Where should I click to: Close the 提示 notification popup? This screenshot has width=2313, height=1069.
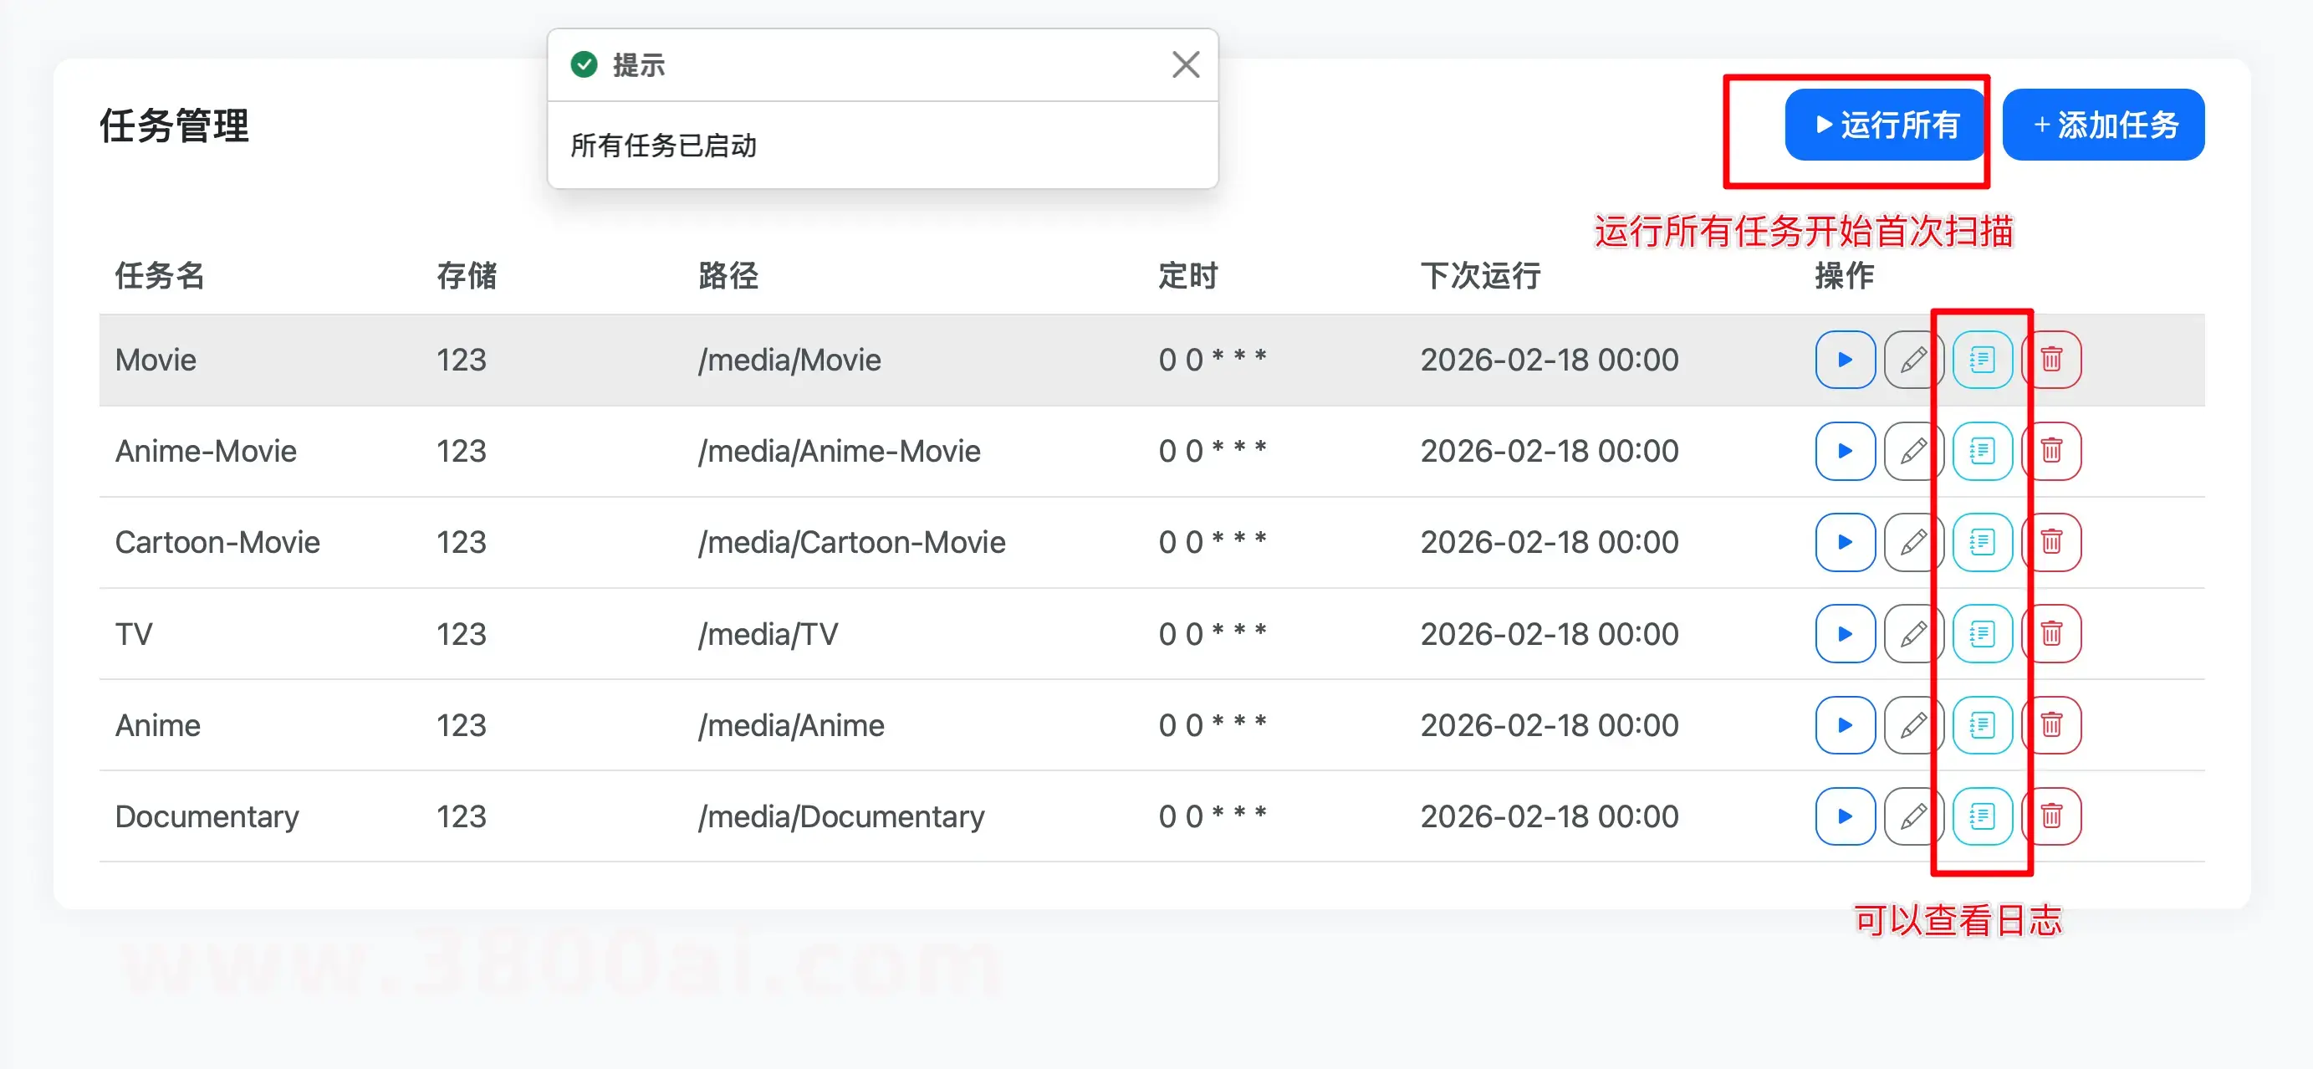pos(1185,64)
